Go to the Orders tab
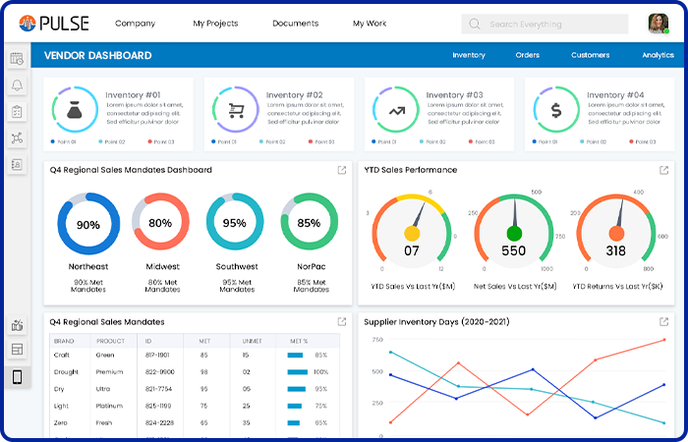This screenshot has height=442, width=688. (x=528, y=55)
